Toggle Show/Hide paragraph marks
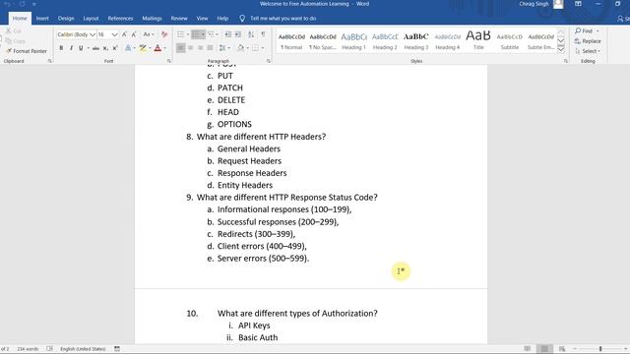Image resolution: width=630 pixels, height=354 pixels. pyautogui.click(x=263, y=34)
